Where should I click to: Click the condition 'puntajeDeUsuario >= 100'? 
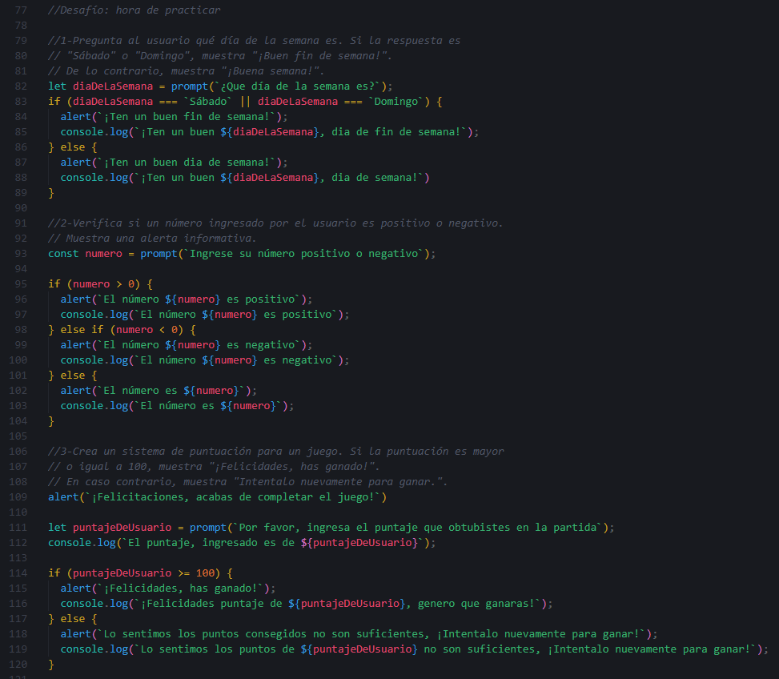click(143, 573)
